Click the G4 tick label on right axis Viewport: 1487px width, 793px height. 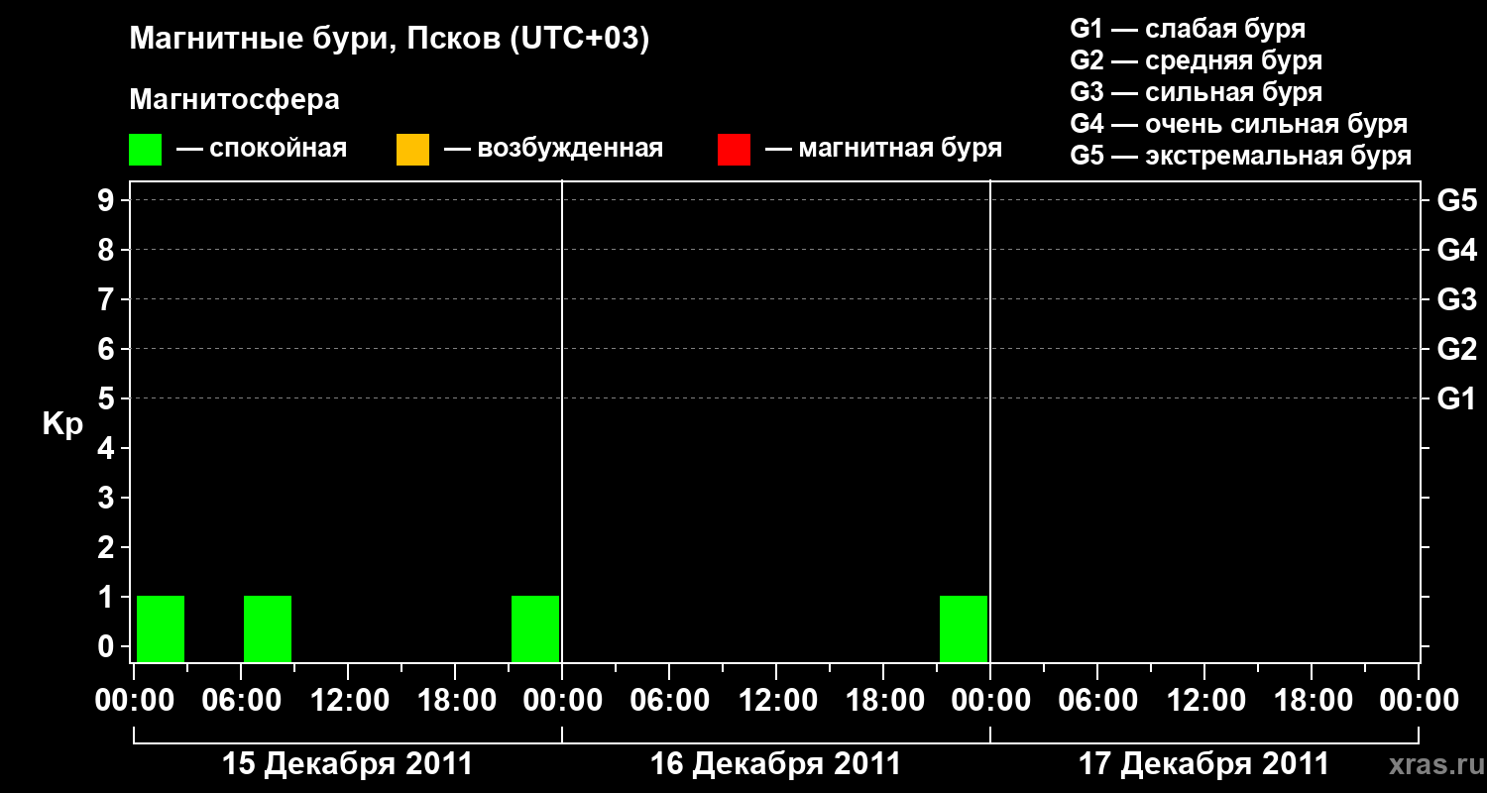1457,250
